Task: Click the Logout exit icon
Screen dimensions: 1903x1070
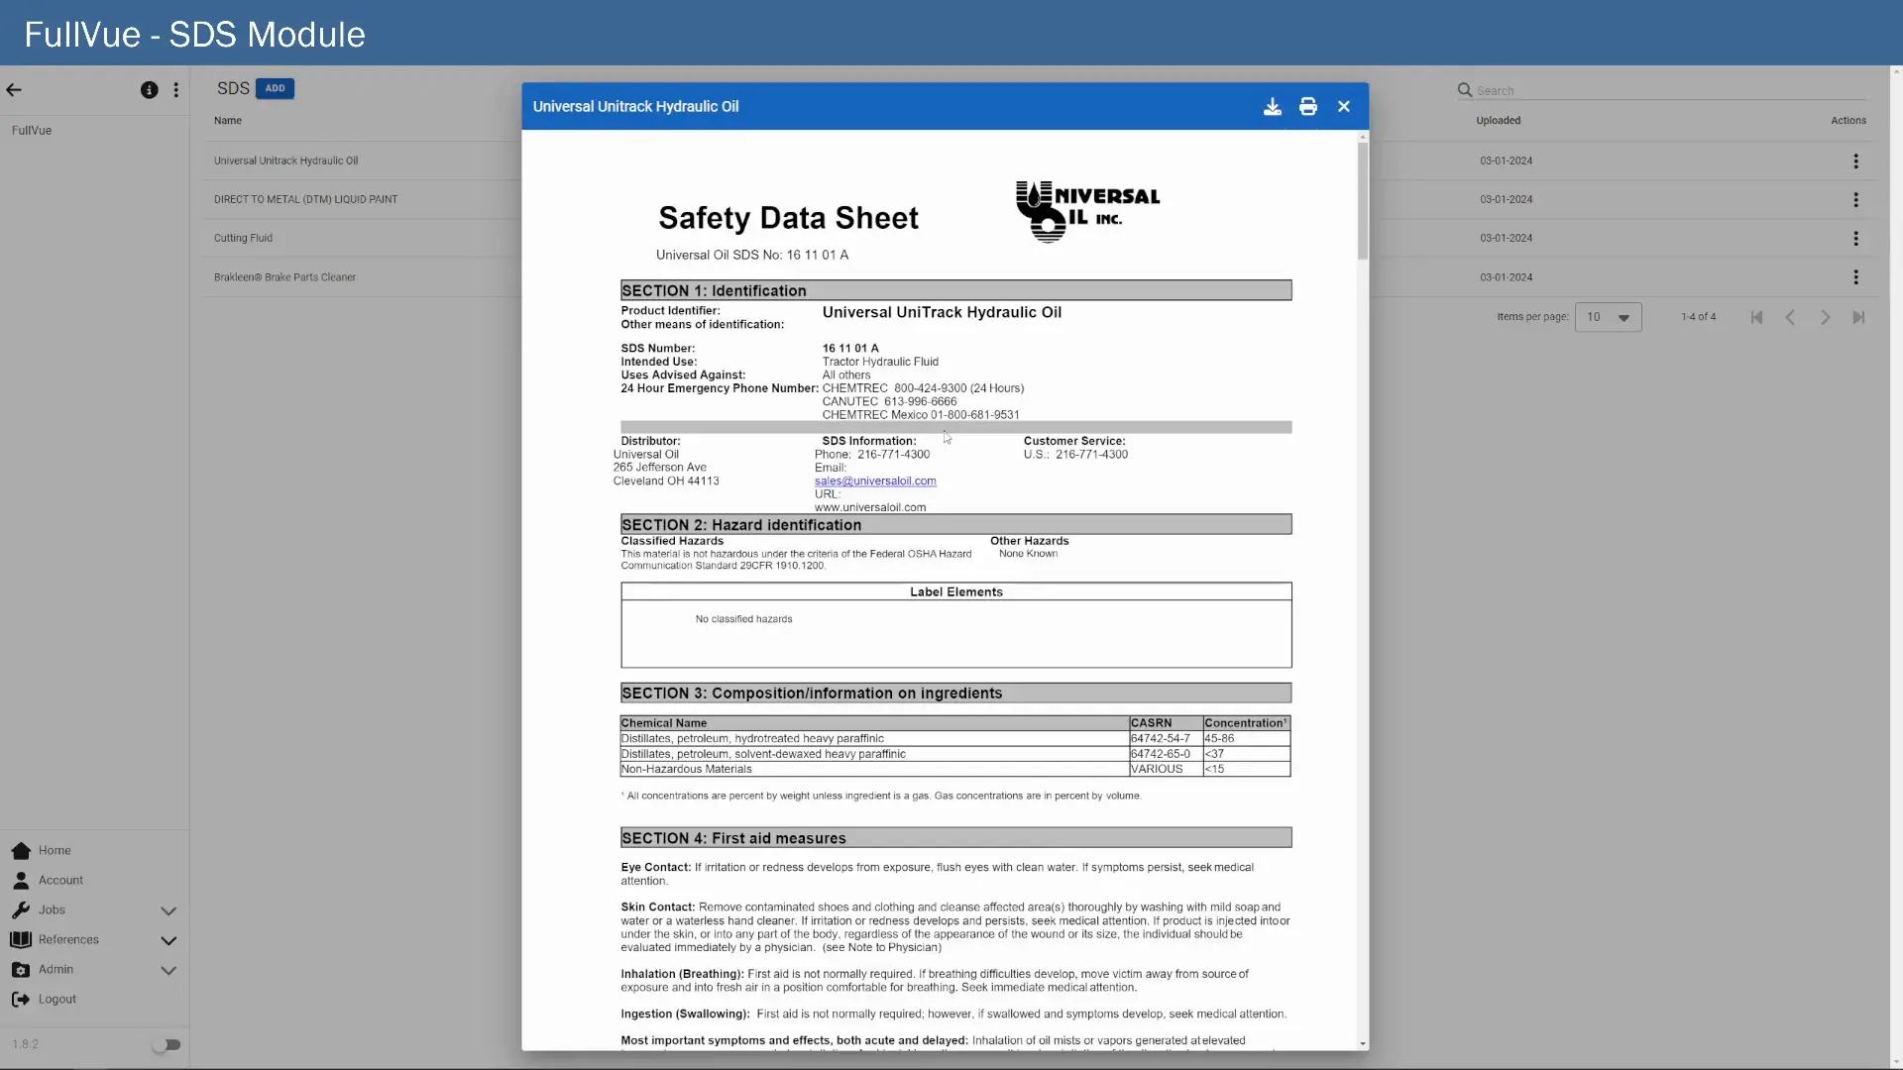Action: (x=21, y=999)
